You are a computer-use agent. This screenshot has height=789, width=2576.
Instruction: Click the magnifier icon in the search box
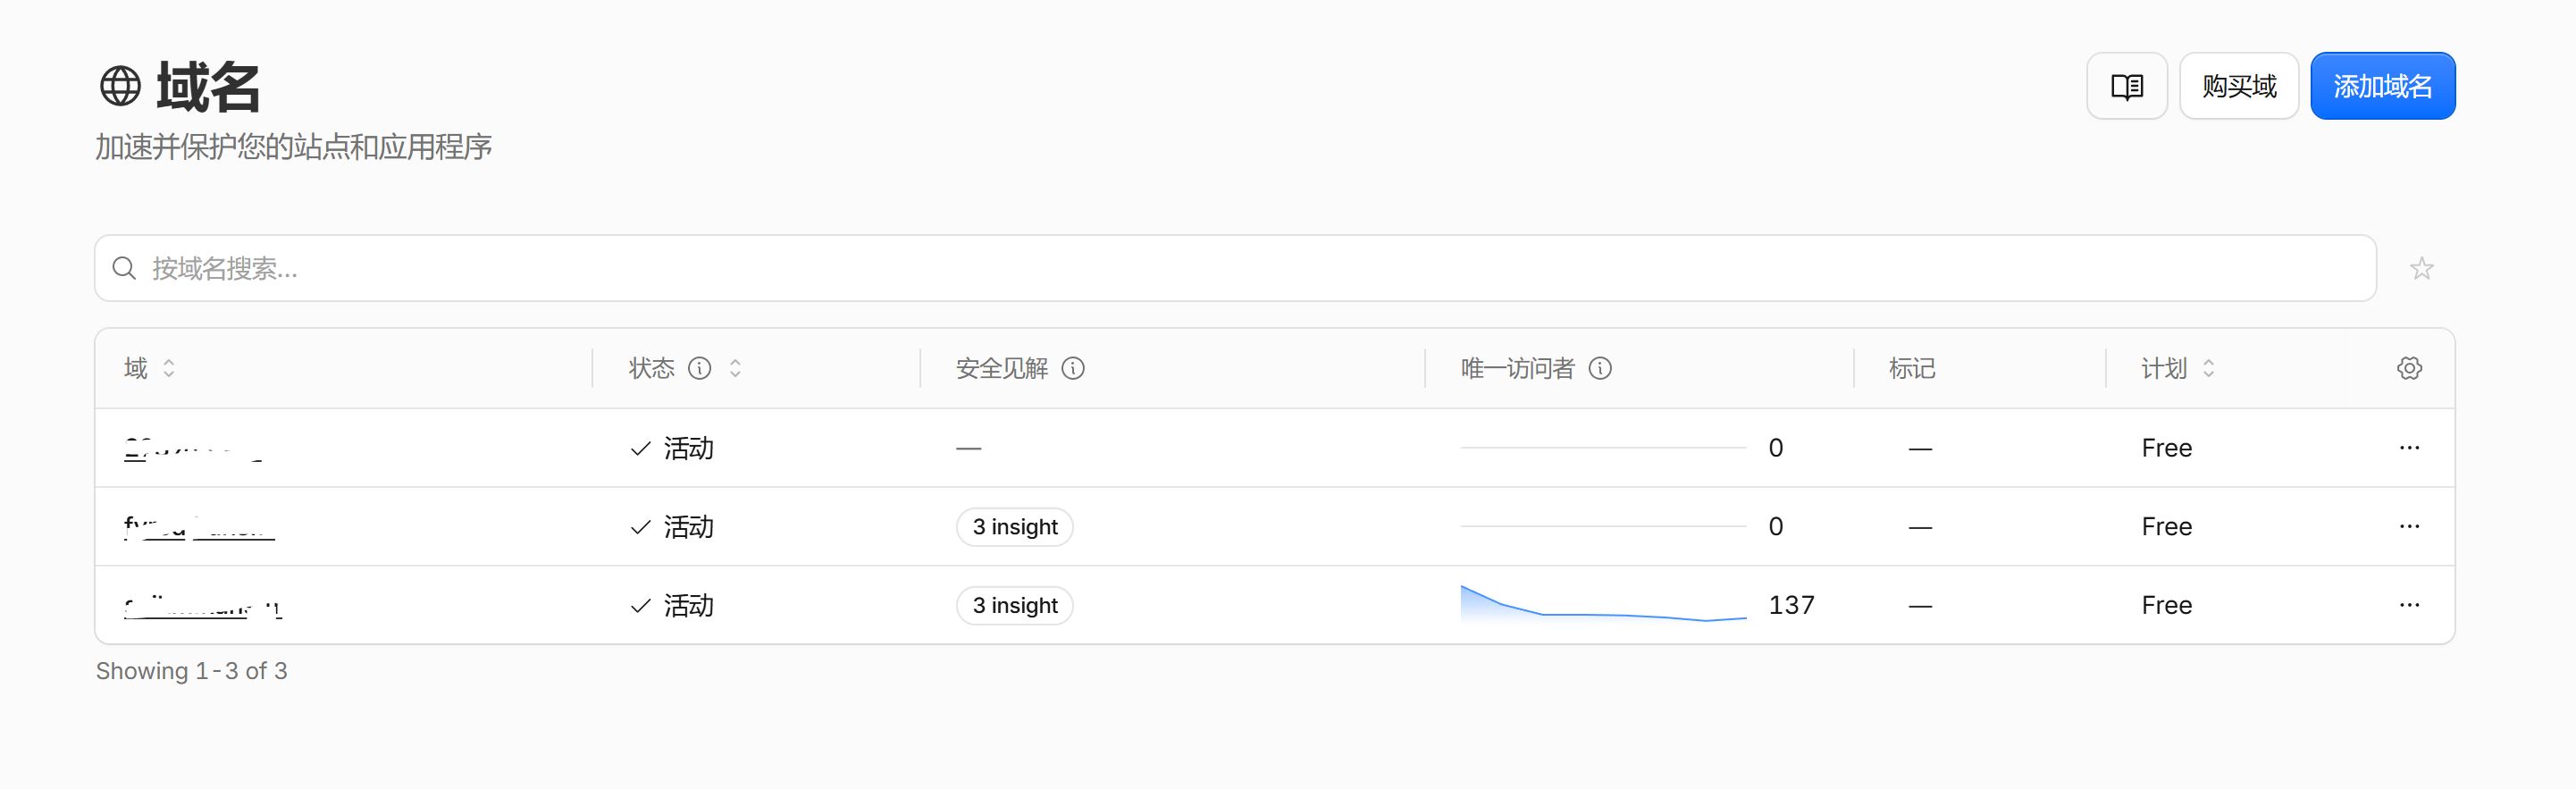[x=124, y=268]
